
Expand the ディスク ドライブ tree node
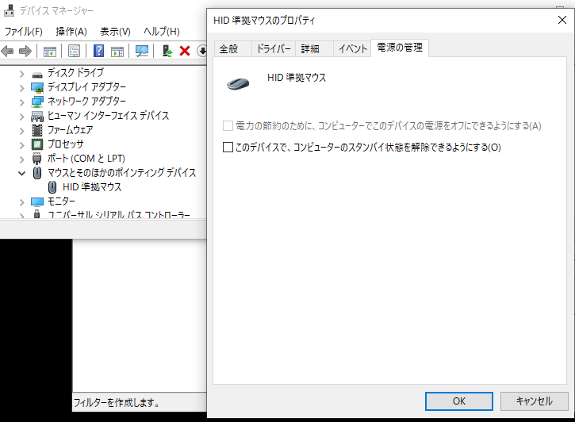tap(22, 73)
